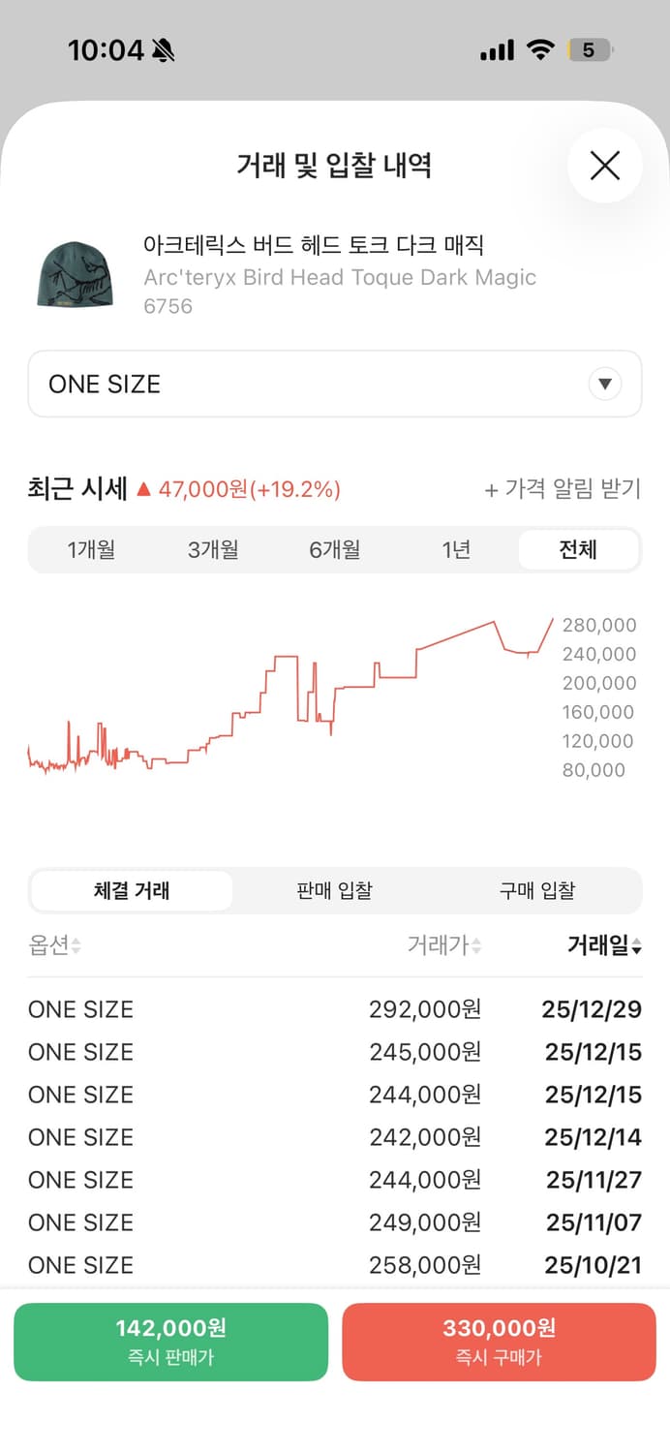The image size is (670, 1453).
Task: Tap the green 즉시 판매가 button
Action: point(171,1342)
